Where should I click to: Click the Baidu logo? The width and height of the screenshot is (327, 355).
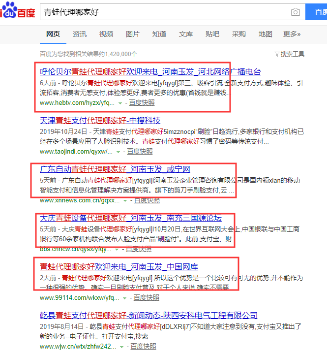coord(17,10)
